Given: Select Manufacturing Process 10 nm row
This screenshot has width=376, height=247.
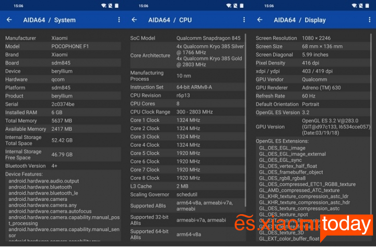Looking at the screenshot, I should click(x=187, y=76).
